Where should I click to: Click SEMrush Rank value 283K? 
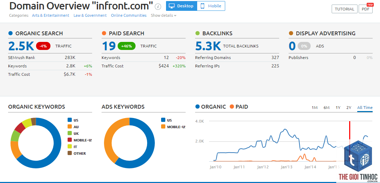(x=70, y=58)
